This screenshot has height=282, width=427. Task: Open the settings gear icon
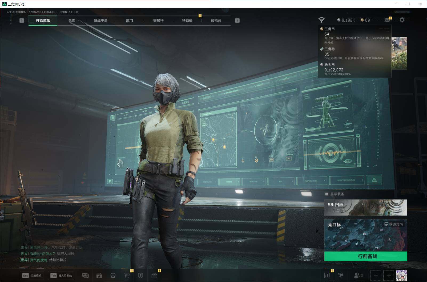tap(402, 20)
